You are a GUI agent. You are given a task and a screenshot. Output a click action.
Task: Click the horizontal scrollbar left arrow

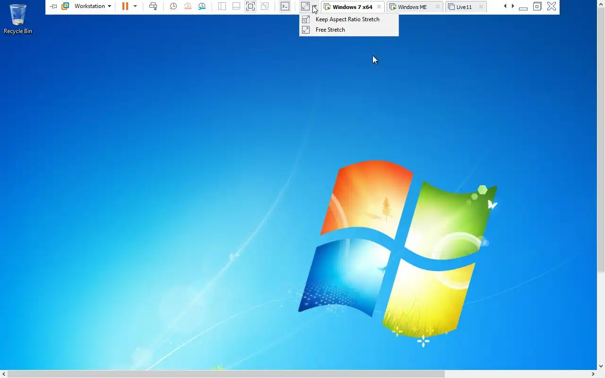tap(4, 374)
